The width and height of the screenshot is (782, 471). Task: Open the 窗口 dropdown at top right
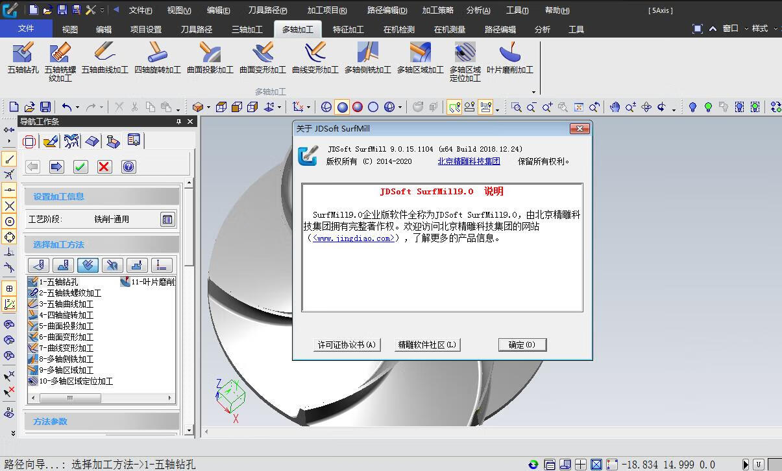coord(734,29)
